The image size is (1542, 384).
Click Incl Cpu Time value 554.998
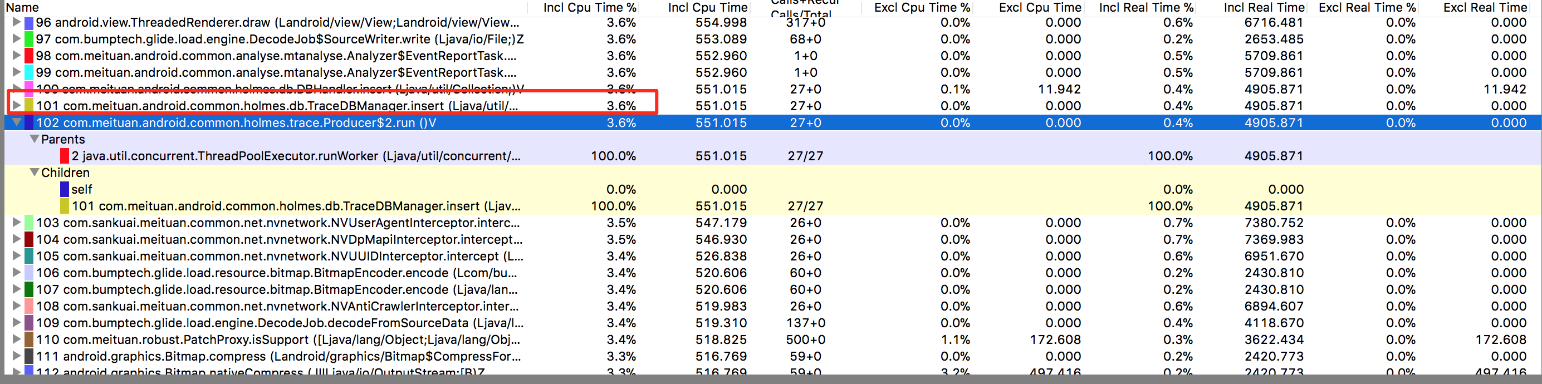coord(721,23)
